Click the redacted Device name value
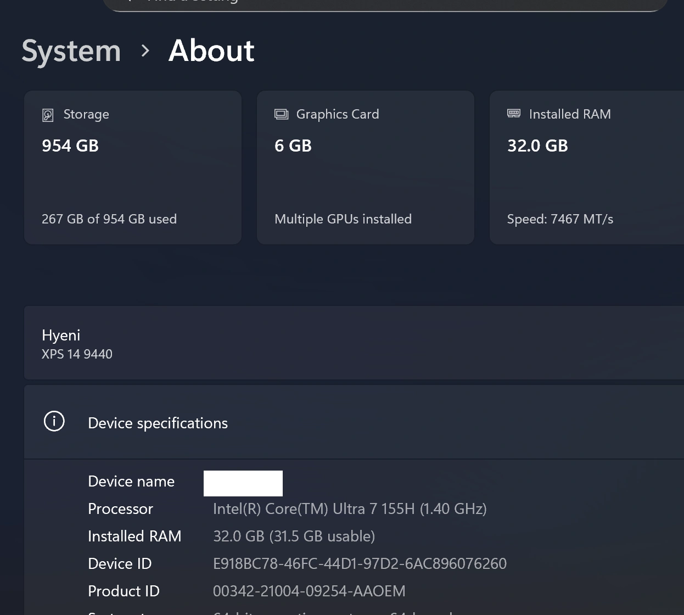This screenshot has height=615, width=684. click(x=243, y=483)
